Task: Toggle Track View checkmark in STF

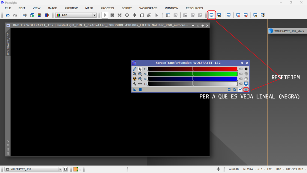Action: coord(240,90)
